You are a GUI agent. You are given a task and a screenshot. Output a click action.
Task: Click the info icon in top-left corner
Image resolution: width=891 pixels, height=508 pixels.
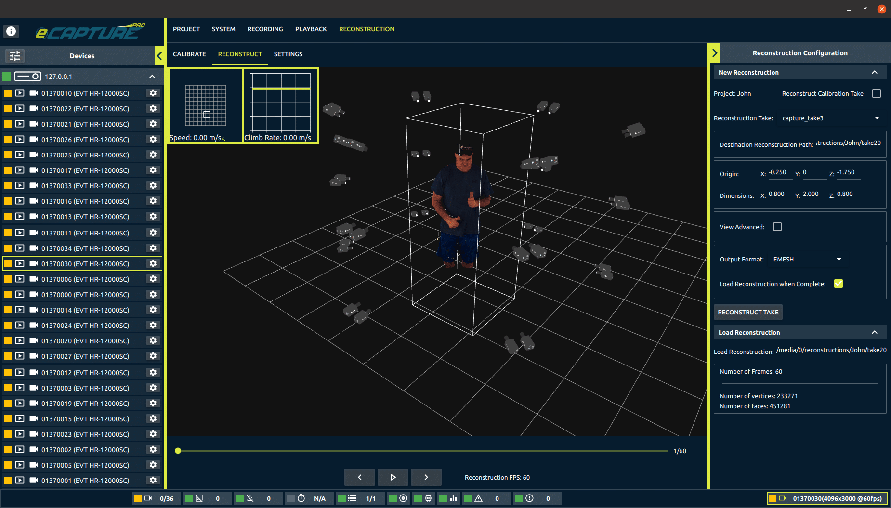pos(11,31)
